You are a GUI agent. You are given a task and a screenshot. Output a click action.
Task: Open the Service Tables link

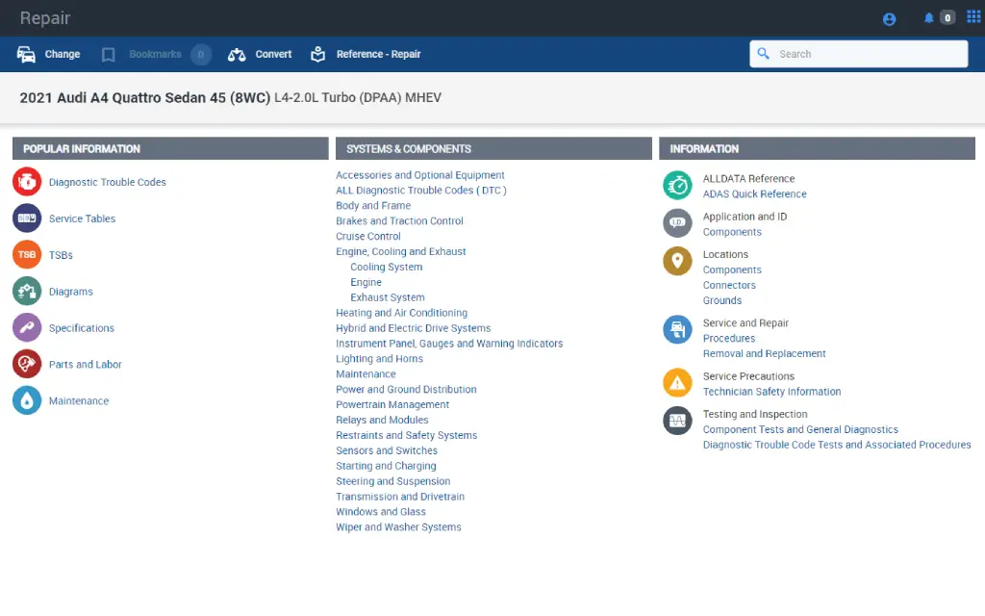(83, 218)
